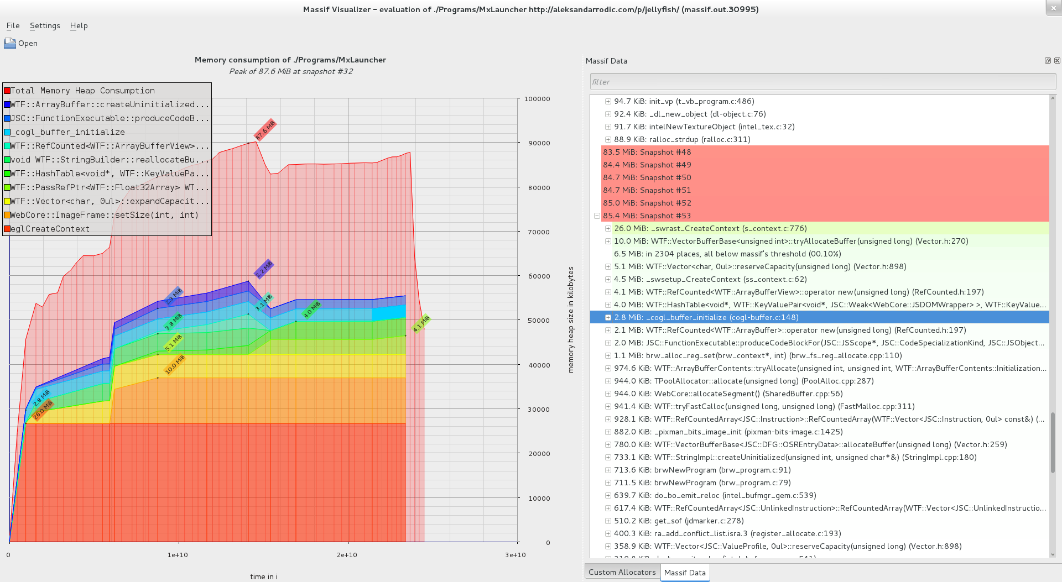Click the 2.2 MiB chart label

[x=264, y=269]
